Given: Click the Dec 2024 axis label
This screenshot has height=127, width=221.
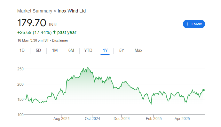Looking at the screenshot, I should (x=122, y=119).
